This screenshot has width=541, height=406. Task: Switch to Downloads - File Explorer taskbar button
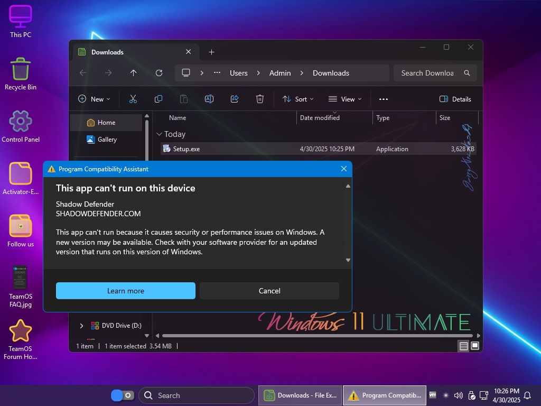(x=300, y=395)
